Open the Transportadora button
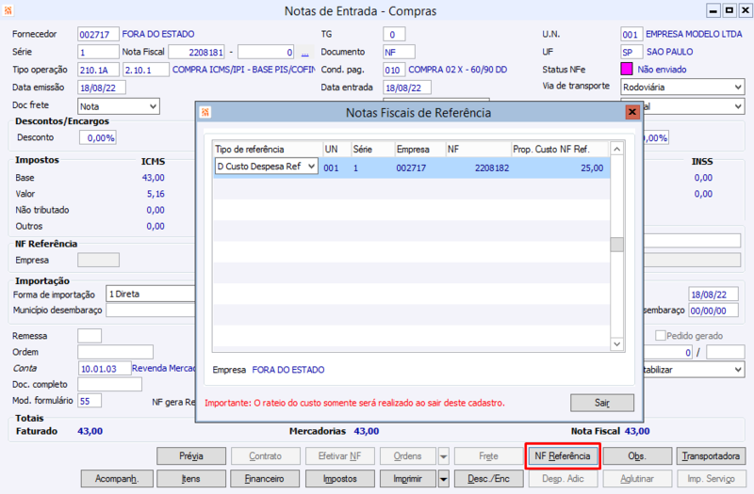Viewport: 754px width, 494px height. (711, 456)
